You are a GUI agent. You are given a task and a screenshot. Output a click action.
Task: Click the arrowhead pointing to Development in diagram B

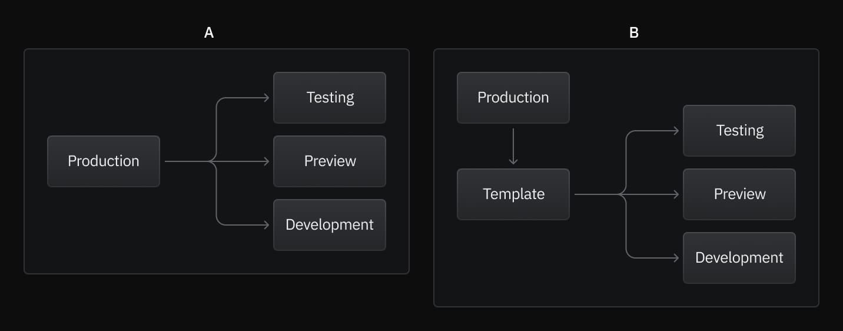point(676,258)
